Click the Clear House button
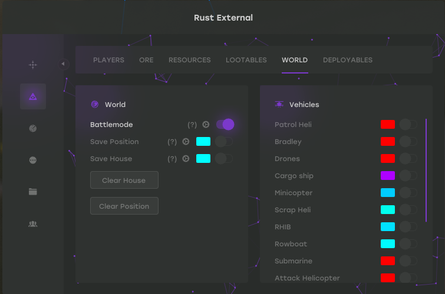 point(124,180)
